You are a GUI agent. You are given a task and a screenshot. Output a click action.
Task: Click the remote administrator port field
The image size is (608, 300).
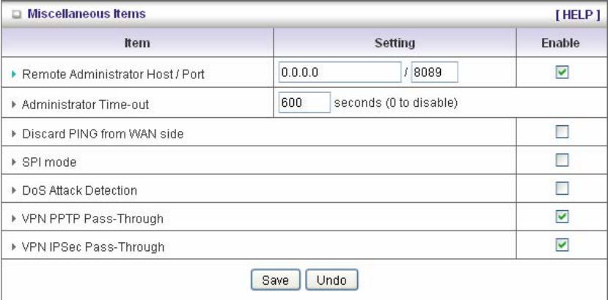(434, 72)
